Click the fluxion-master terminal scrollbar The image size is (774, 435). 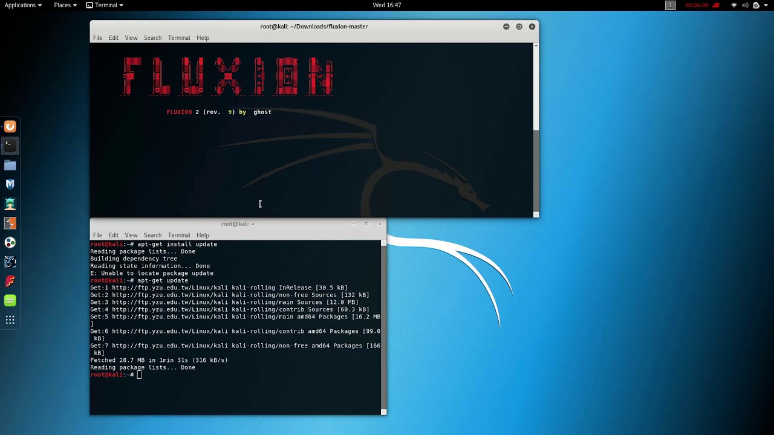point(536,130)
